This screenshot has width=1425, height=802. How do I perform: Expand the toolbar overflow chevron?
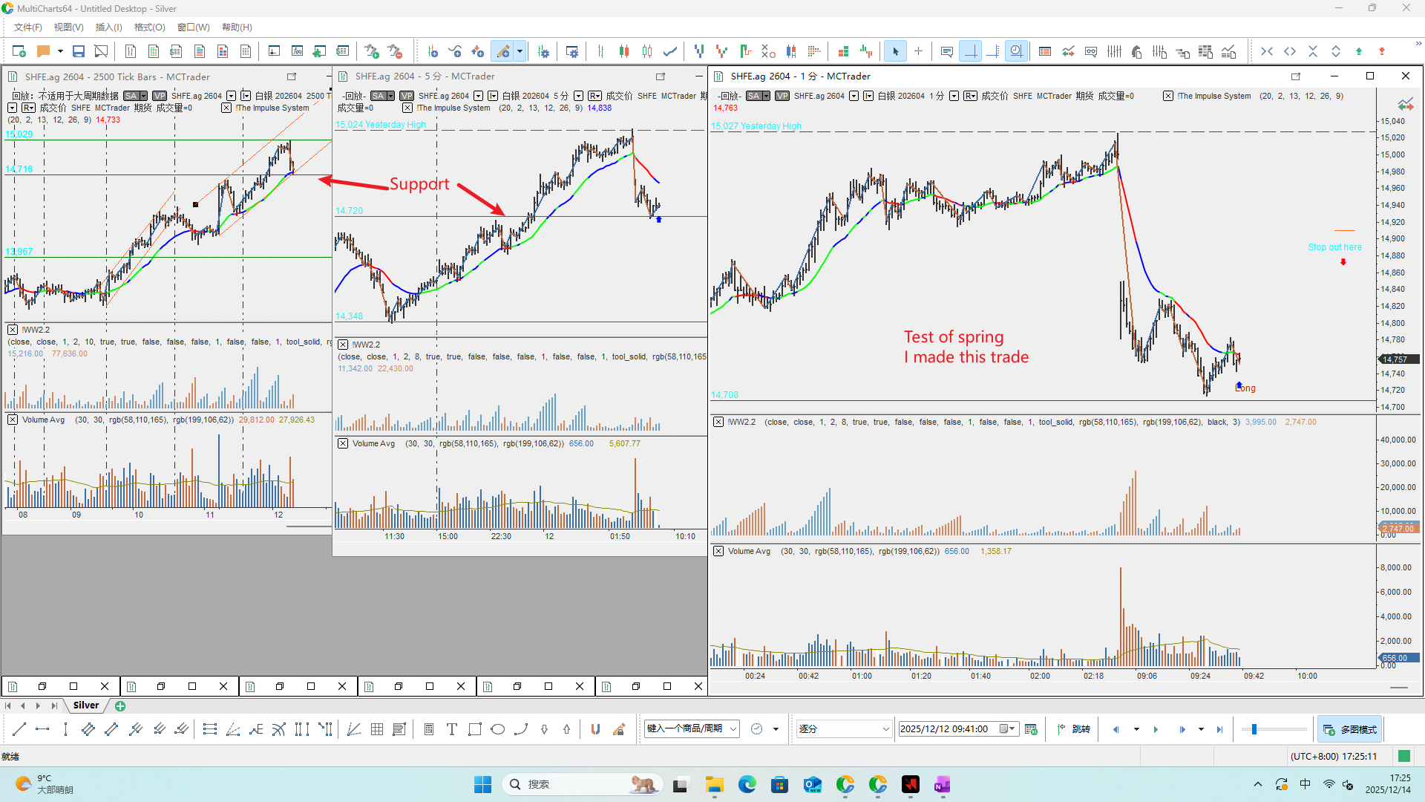tap(1418, 43)
